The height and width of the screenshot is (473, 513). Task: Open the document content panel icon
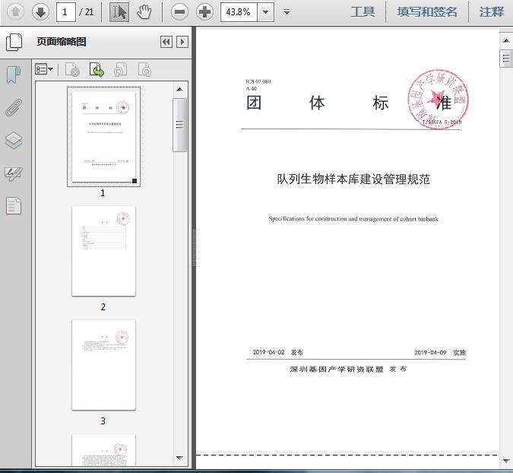point(14,206)
